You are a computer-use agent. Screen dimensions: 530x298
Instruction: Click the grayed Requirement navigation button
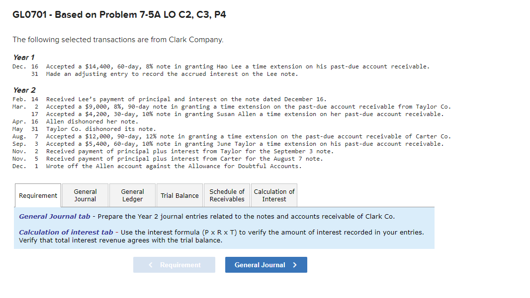(174, 264)
